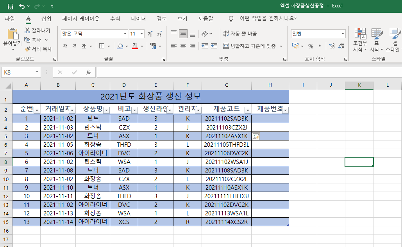
Task: Click comma style icon
Action: click(x=320, y=46)
